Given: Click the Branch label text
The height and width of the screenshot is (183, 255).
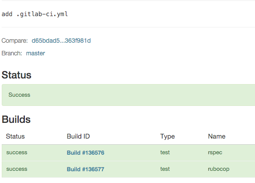Looking at the screenshot, I should (12, 53).
